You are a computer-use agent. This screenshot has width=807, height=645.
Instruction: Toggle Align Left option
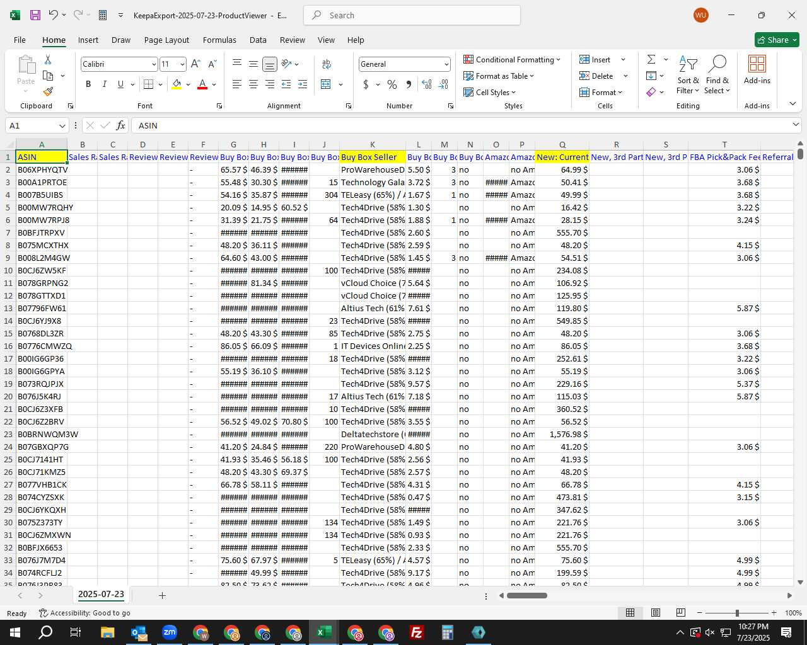click(237, 84)
